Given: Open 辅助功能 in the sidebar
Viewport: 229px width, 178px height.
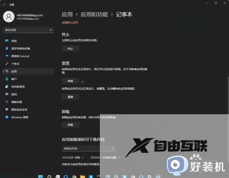Looking at the screenshot, I should tap(28, 102).
